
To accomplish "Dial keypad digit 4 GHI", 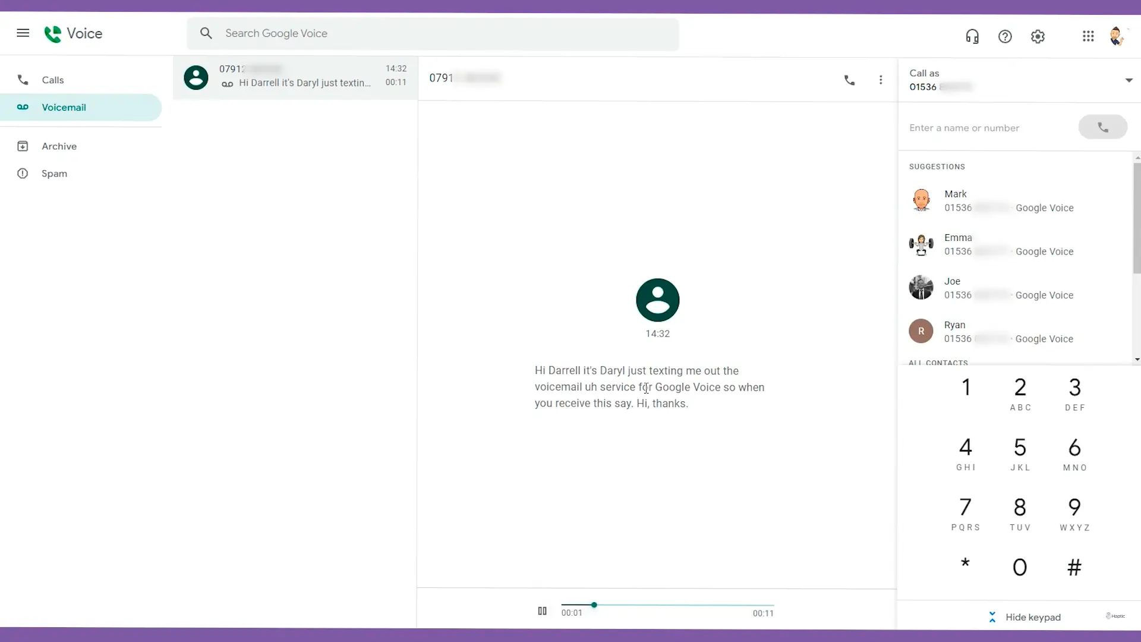I will pyautogui.click(x=966, y=454).
